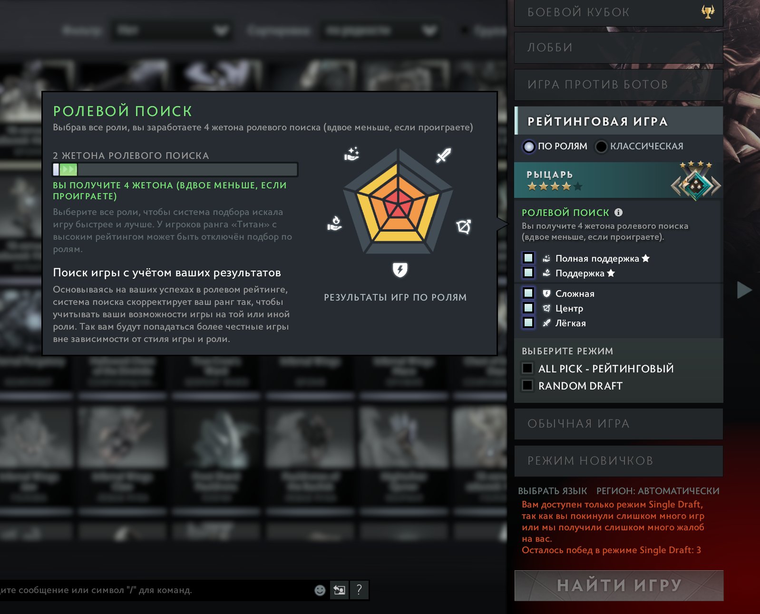Open the emoticon picker in chat
Image resolution: width=760 pixels, height=614 pixels.
point(320,590)
